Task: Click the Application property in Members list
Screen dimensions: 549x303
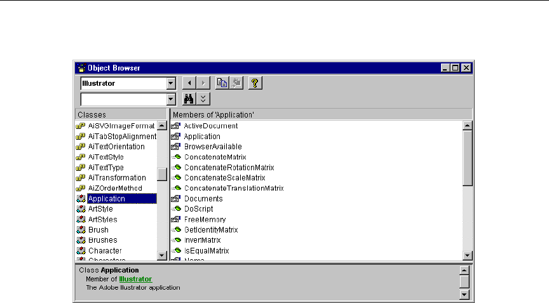Action: [x=202, y=137]
